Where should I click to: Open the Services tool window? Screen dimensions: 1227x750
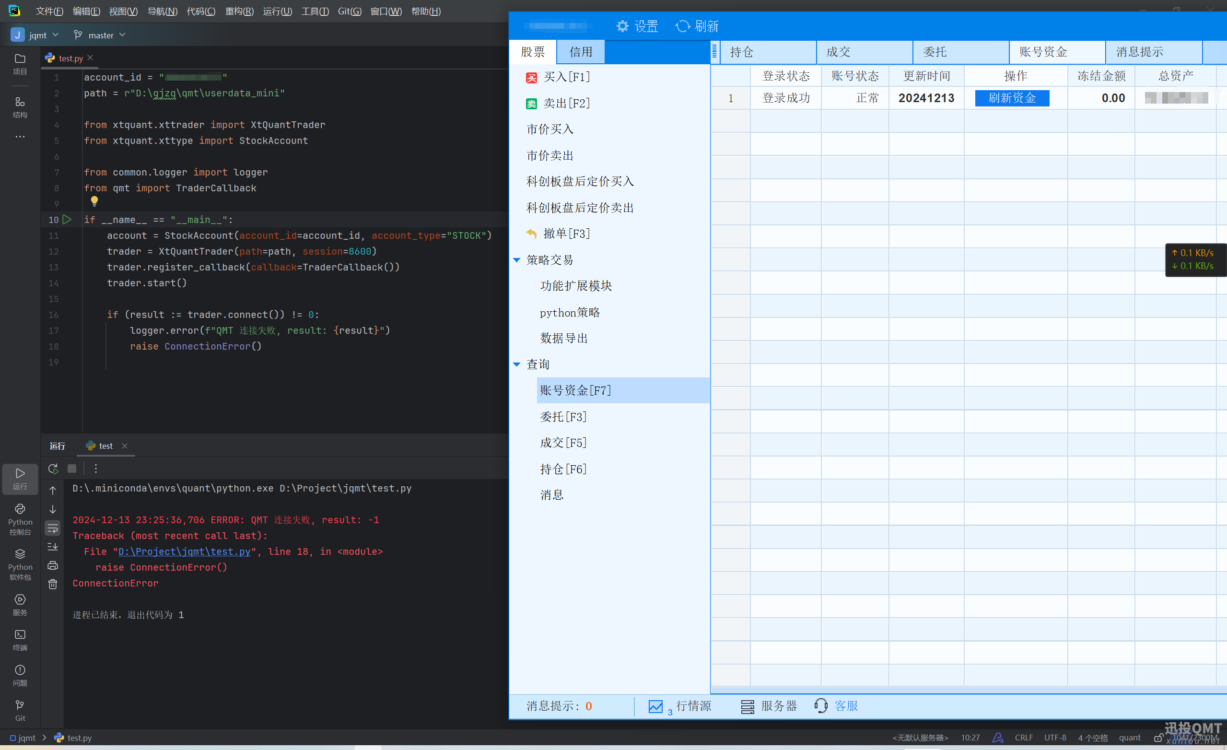(x=20, y=605)
